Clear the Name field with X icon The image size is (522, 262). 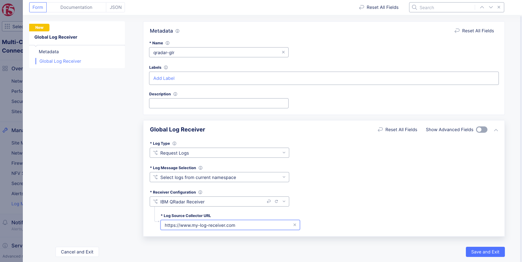[x=283, y=52]
